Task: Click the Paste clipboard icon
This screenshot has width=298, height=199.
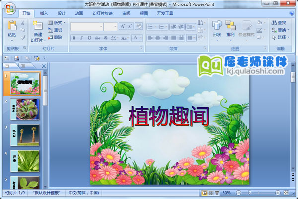Action: pos(12,26)
